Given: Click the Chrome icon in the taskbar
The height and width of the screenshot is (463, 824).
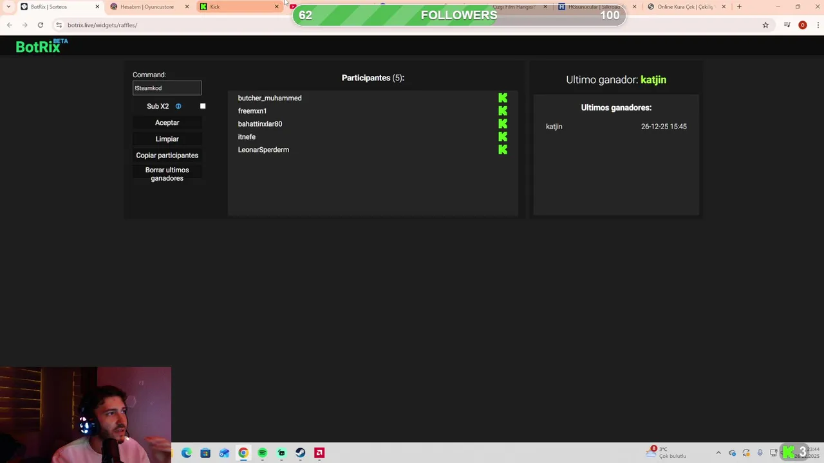Looking at the screenshot, I should click(x=243, y=453).
